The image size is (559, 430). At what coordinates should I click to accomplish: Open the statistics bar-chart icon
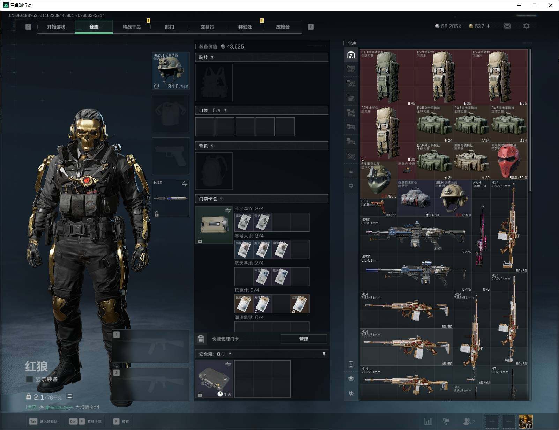coord(428,422)
